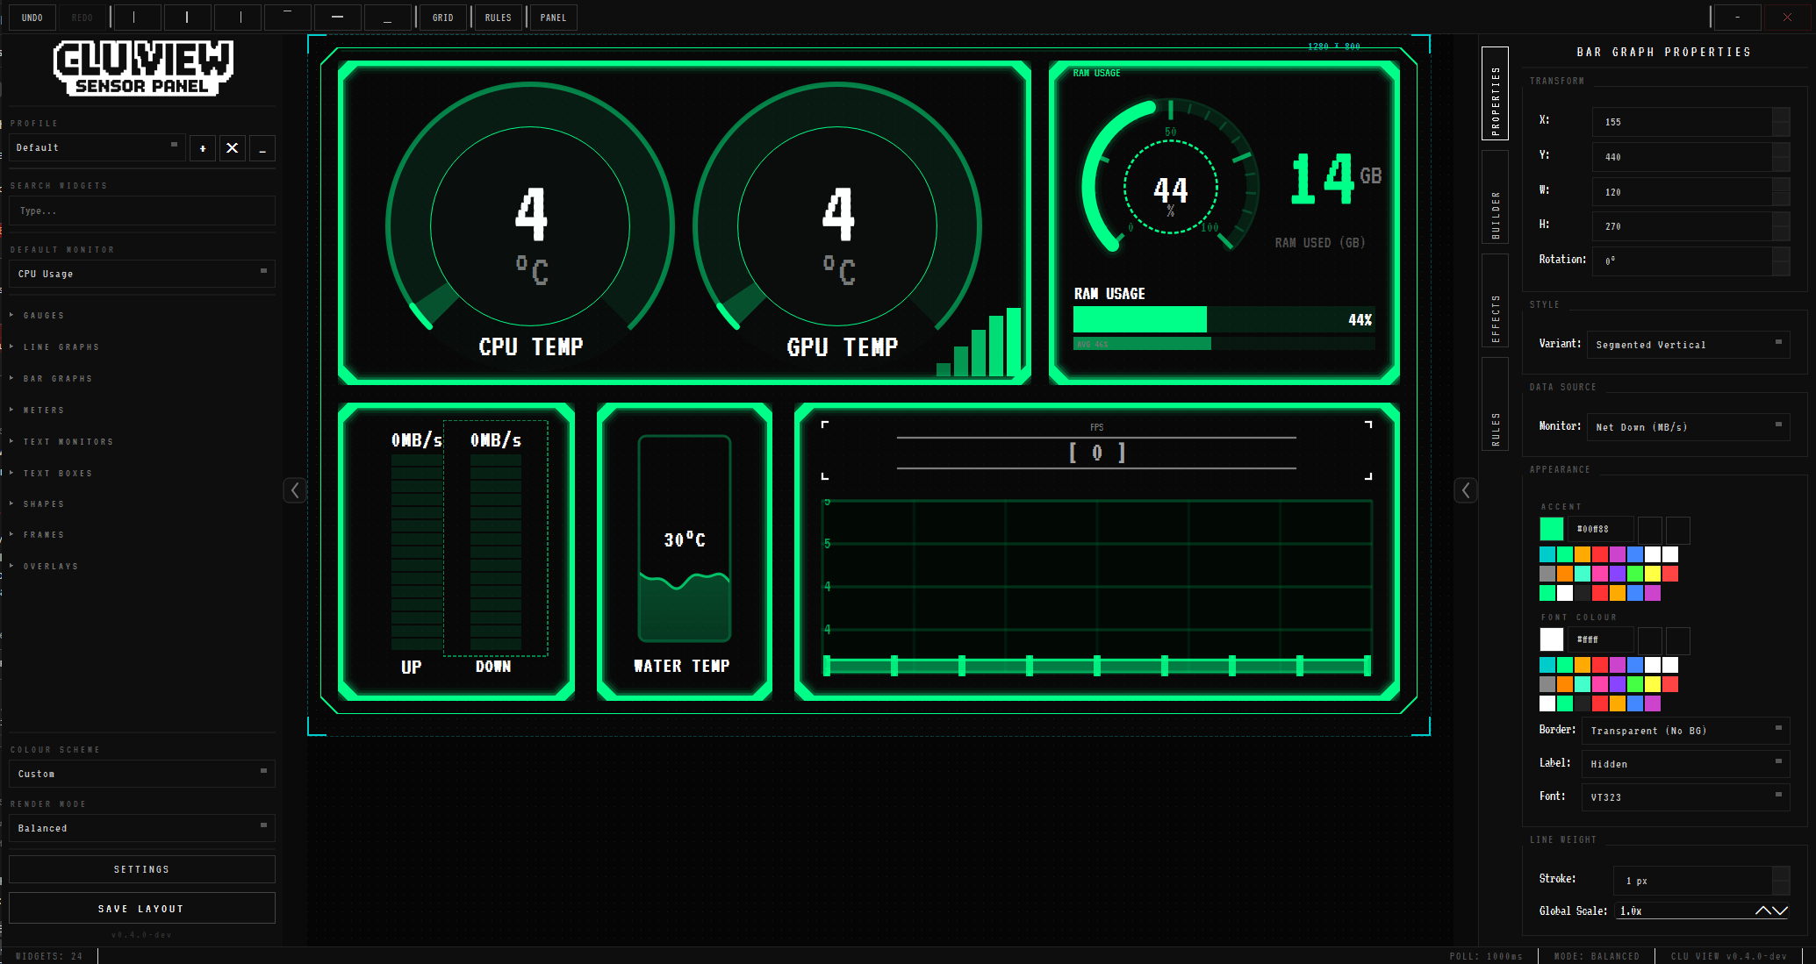Image resolution: width=1816 pixels, height=964 pixels.
Task: Open the Variant dropdown showing Segmented Vertical
Action: pyautogui.click(x=1688, y=344)
